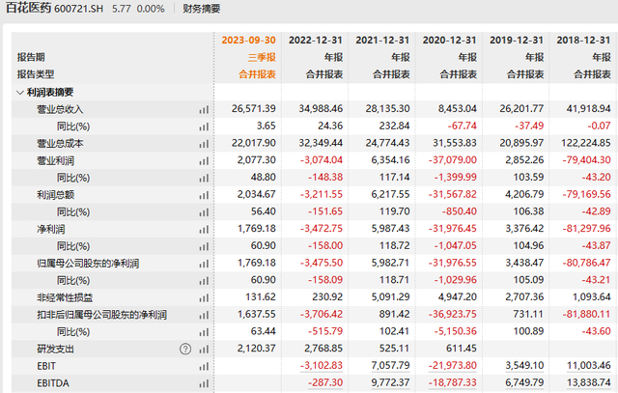Click the 扣非后归属母公司股东的净利润 row label
618x393 pixels.
point(101,315)
